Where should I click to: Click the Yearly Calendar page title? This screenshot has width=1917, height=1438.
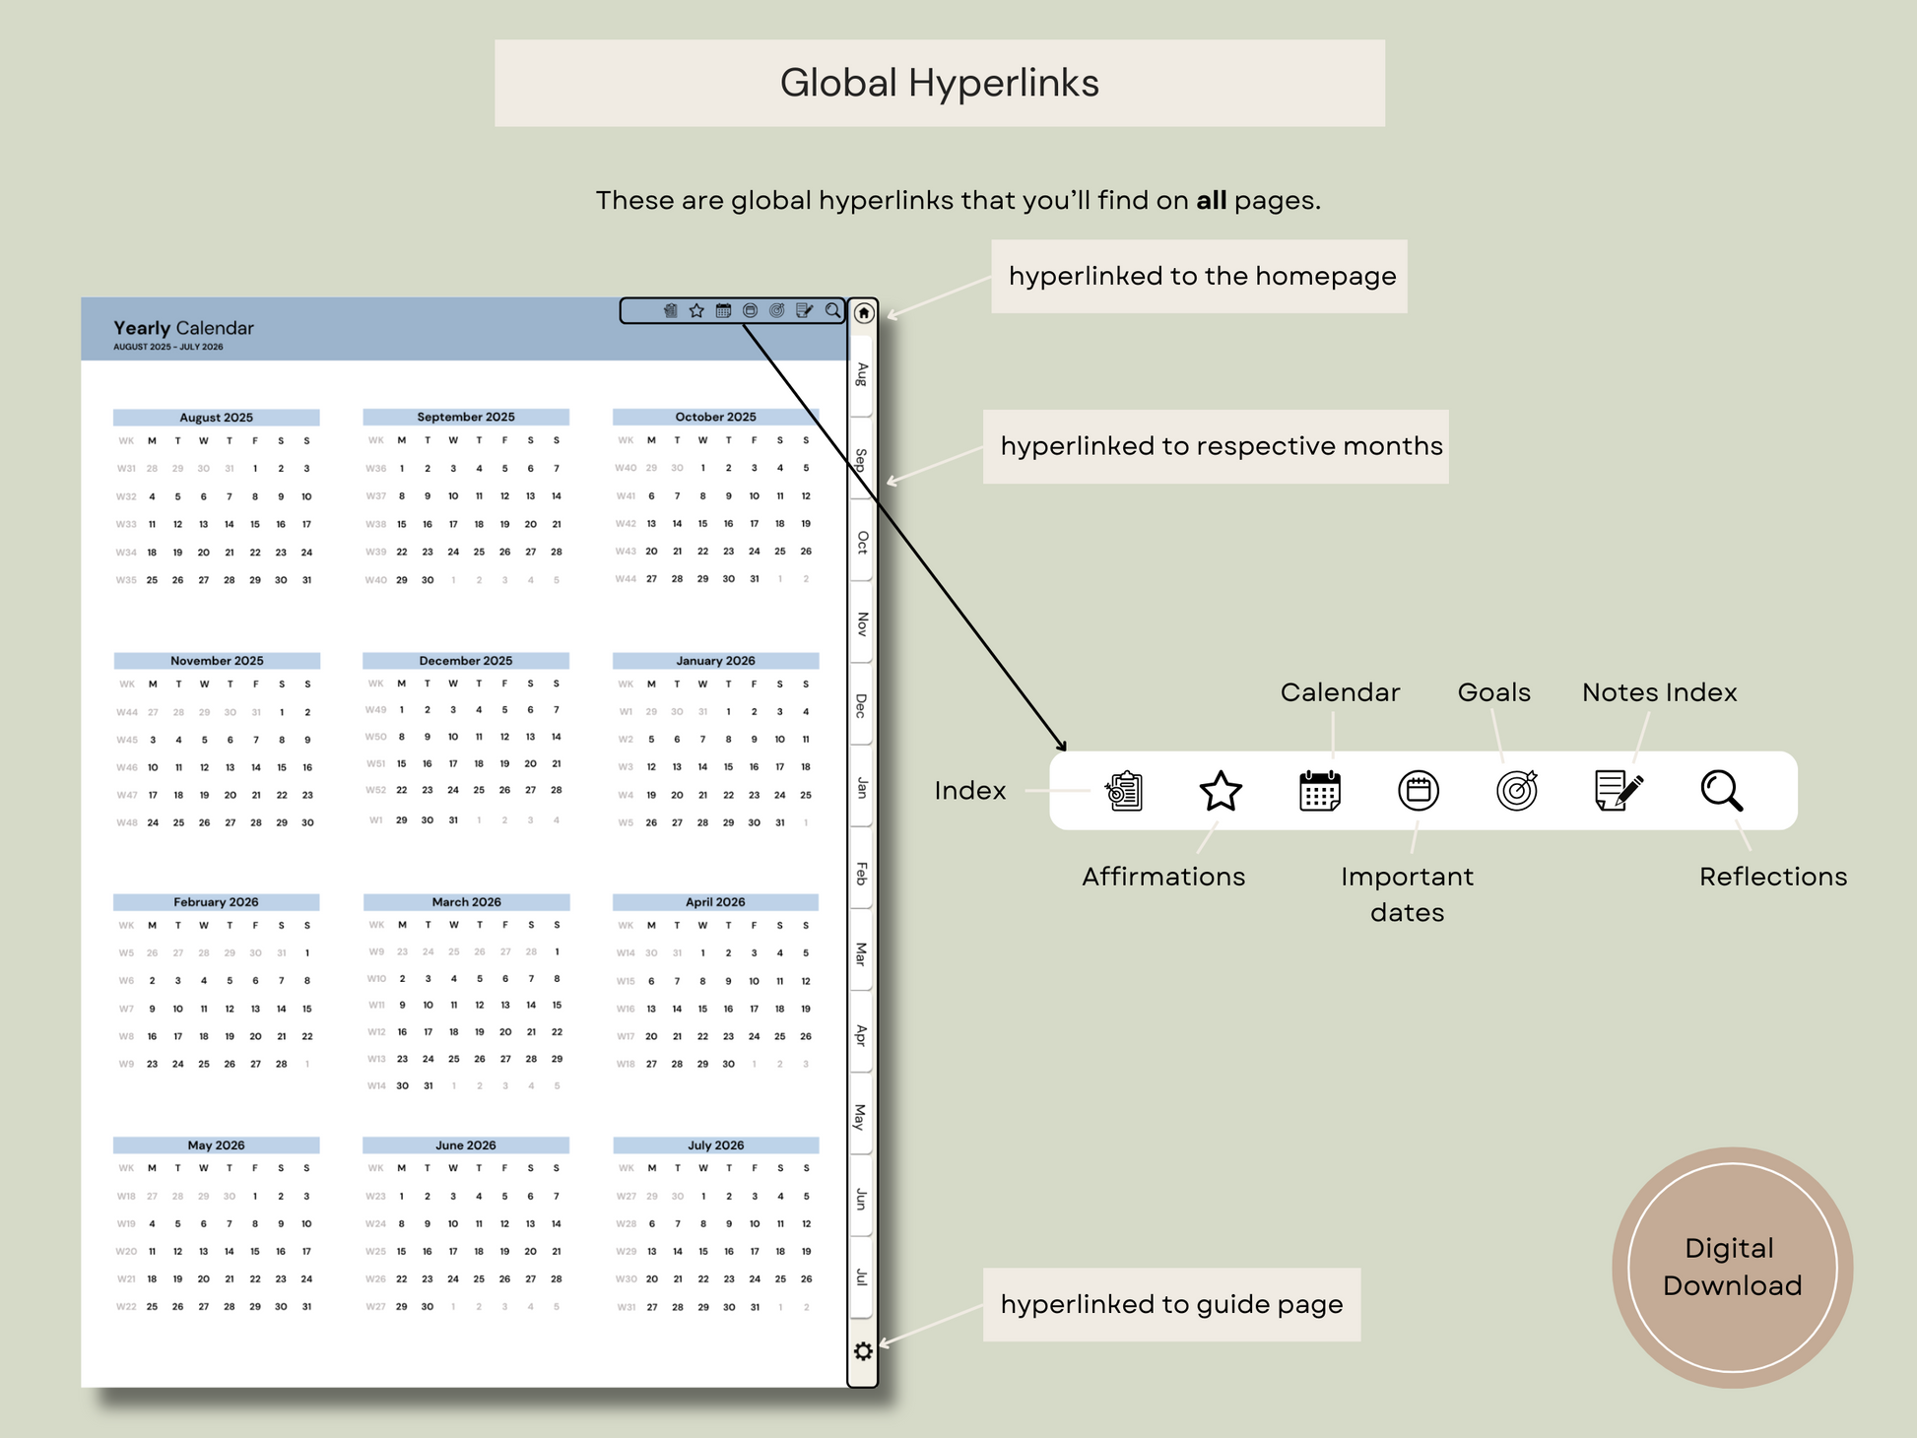(x=184, y=328)
